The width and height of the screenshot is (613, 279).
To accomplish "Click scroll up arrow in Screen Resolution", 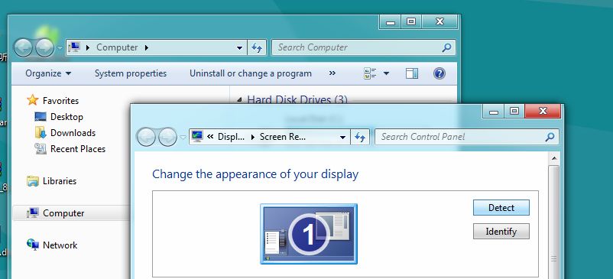I will tap(553, 158).
